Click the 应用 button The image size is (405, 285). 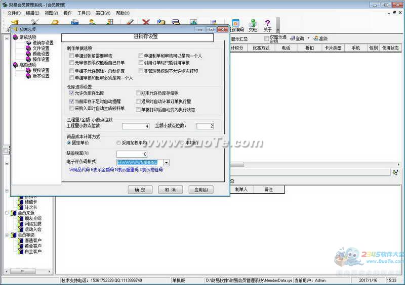pos(201,189)
